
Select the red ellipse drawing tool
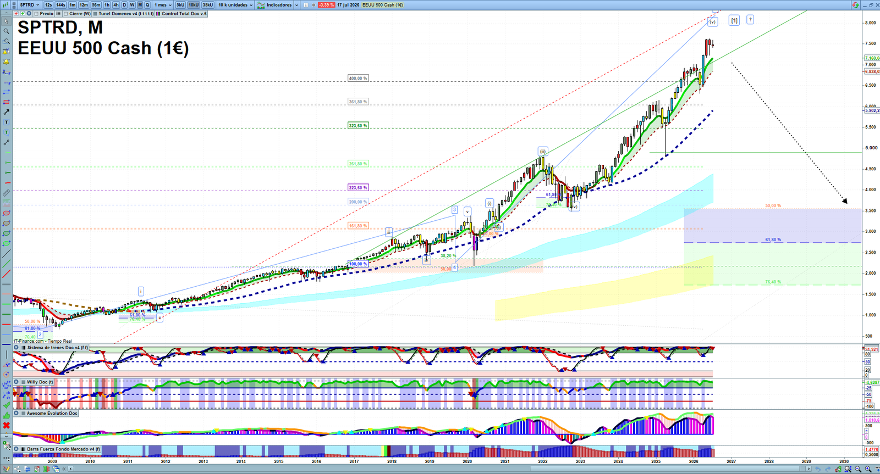click(6, 213)
